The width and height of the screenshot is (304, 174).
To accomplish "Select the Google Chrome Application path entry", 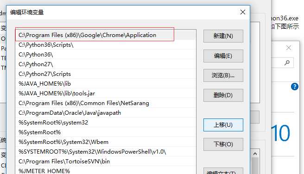I will coord(106,35).
